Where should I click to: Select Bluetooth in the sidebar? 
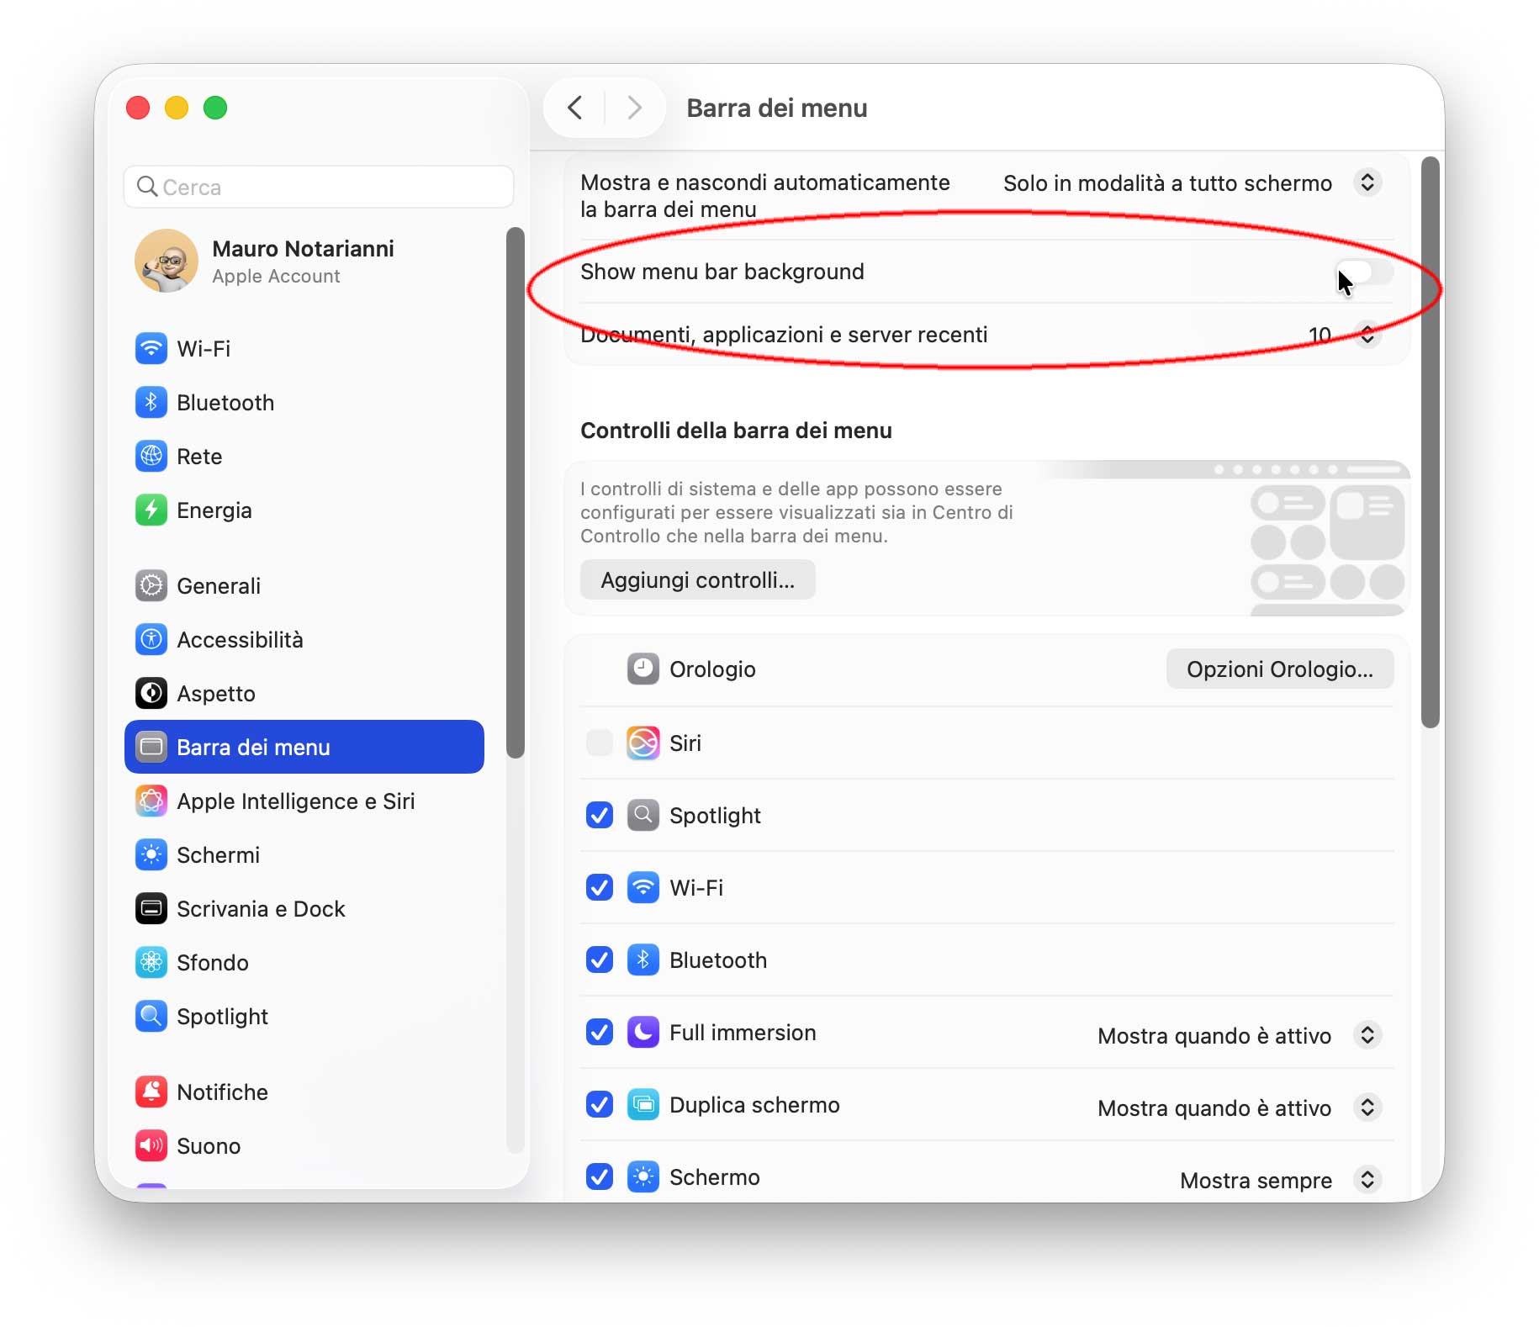[225, 402]
